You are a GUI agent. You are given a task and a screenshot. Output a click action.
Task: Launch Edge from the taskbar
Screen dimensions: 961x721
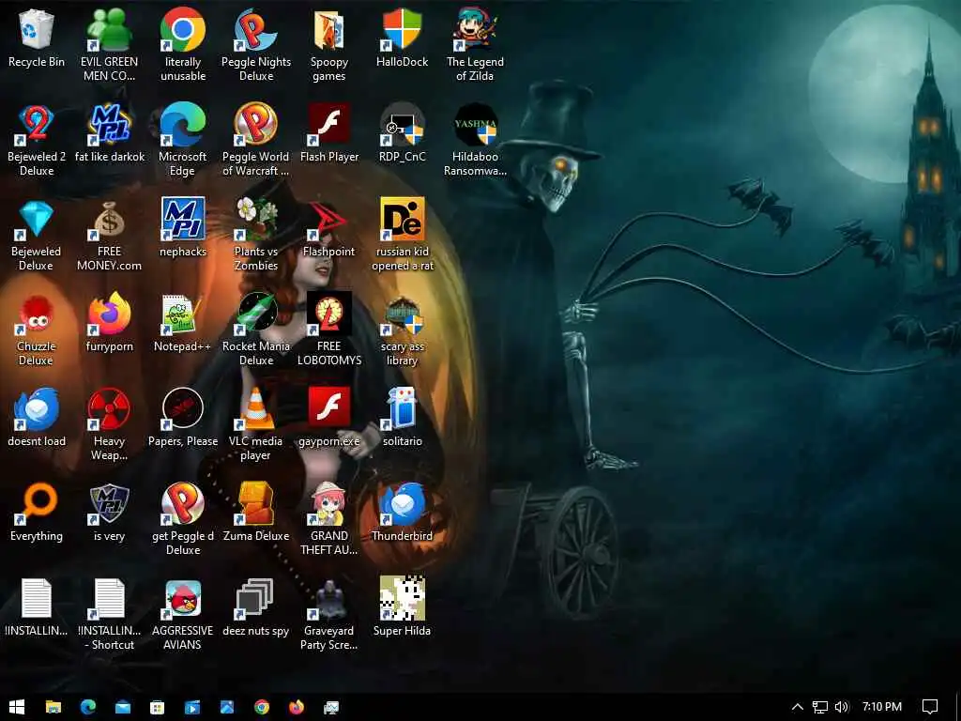coord(88,707)
